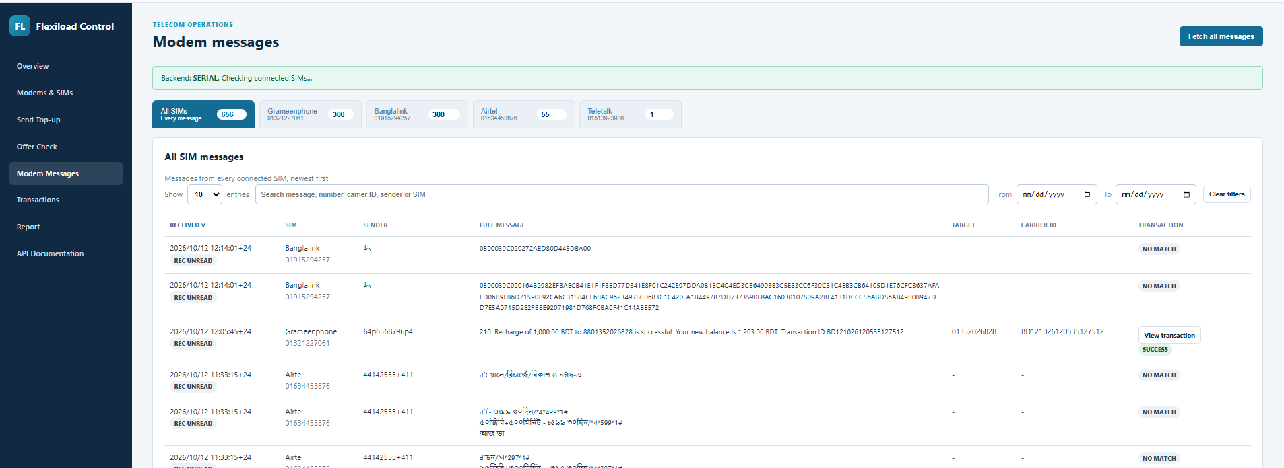Click the All SIM messages heading
This screenshot has width=1284, height=468.
[x=204, y=157]
